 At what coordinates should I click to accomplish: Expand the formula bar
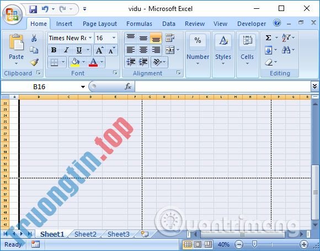click(x=314, y=86)
